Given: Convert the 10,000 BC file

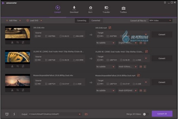Looking at the screenshot, I should point(162,58).
